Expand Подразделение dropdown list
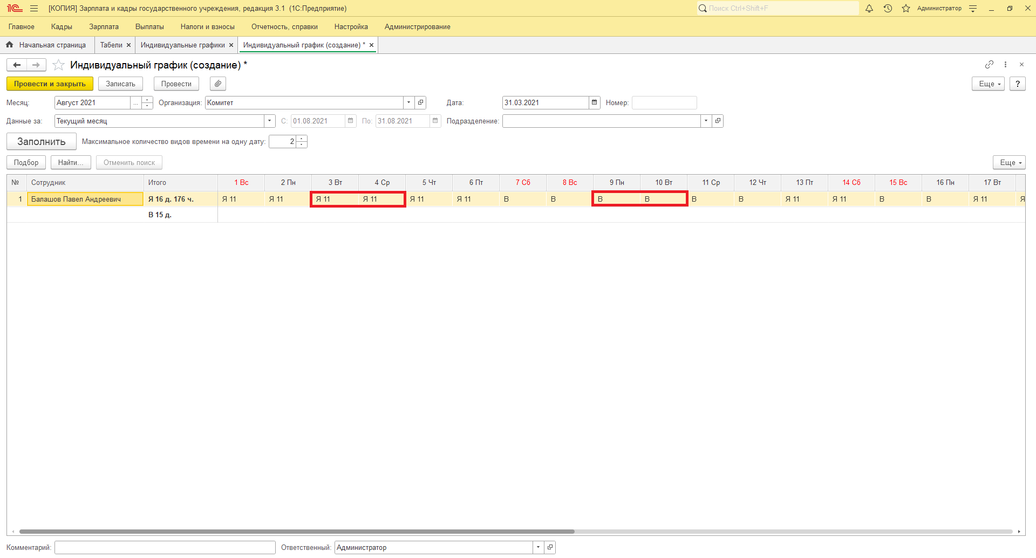The image size is (1036, 558). (x=706, y=121)
